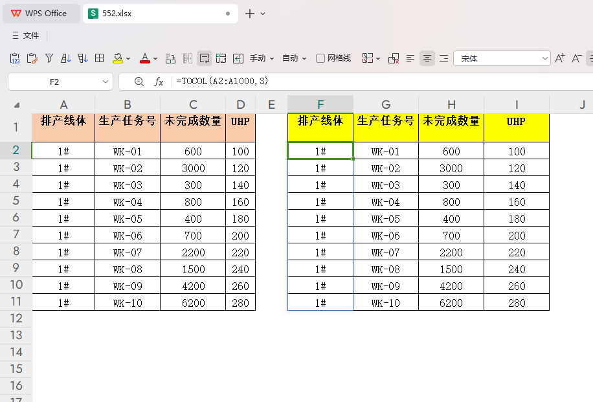Select the 552.xlsx document tab
Image resolution: width=593 pixels, height=402 pixels.
pyautogui.click(x=161, y=13)
